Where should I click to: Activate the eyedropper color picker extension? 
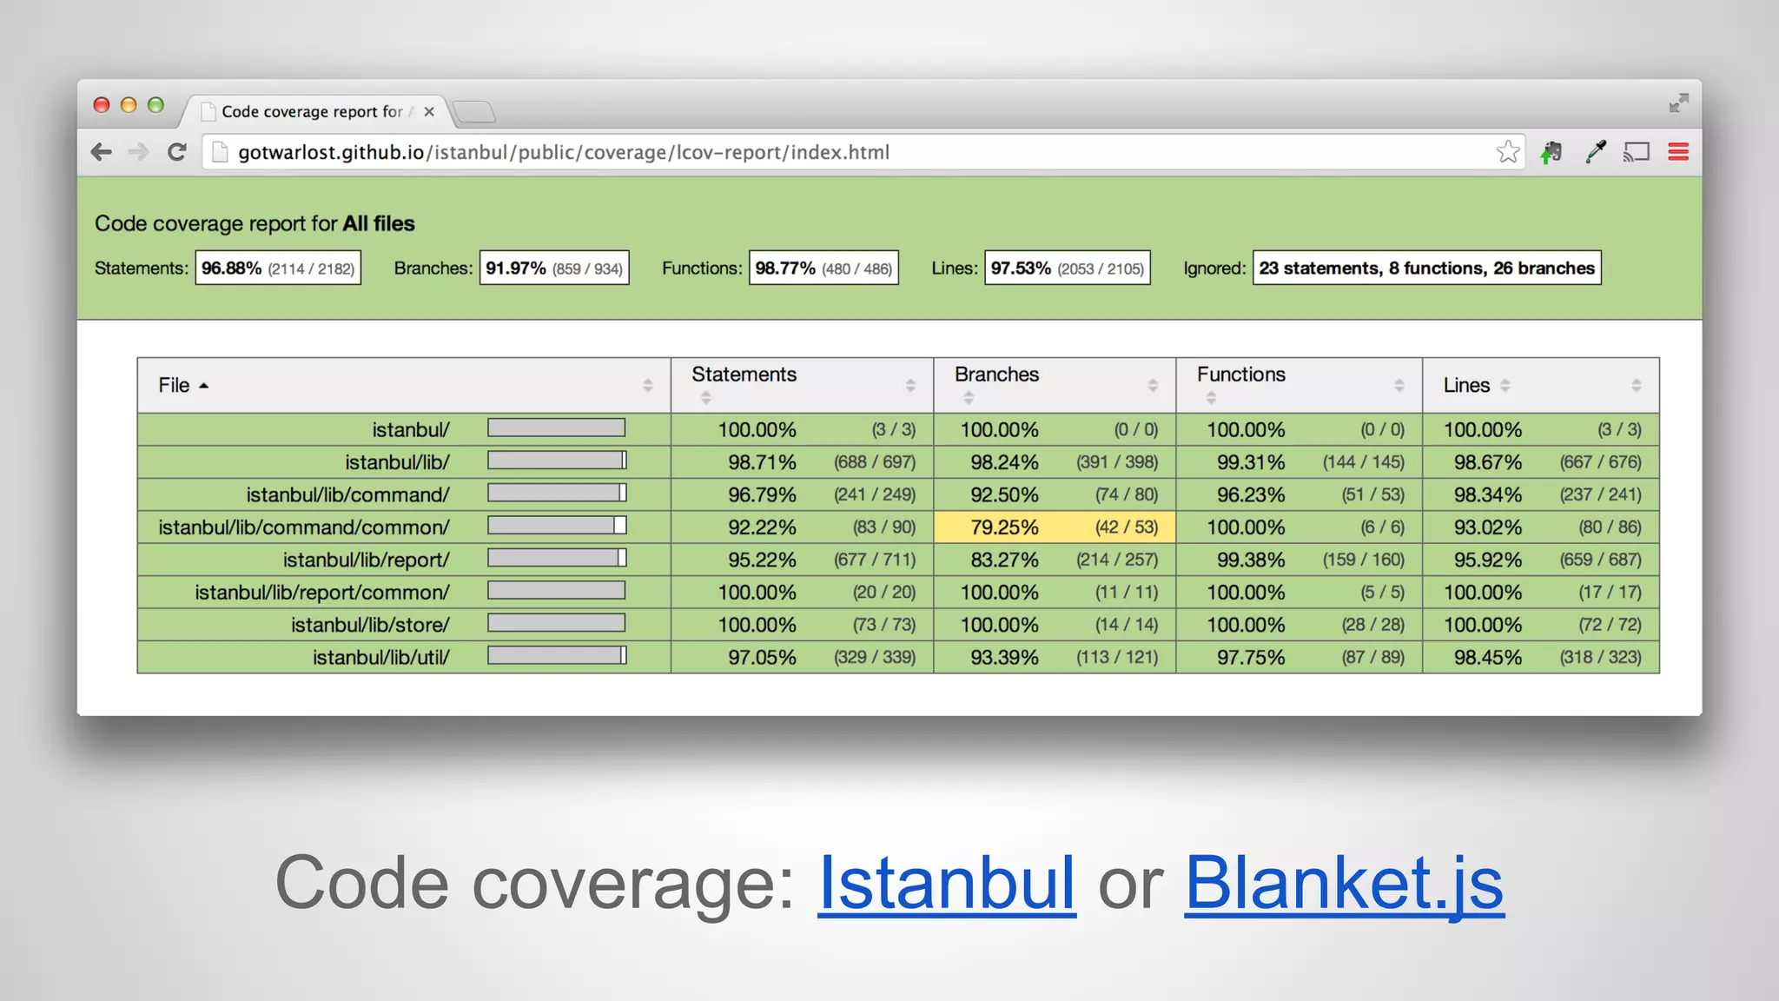click(1596, 152)
